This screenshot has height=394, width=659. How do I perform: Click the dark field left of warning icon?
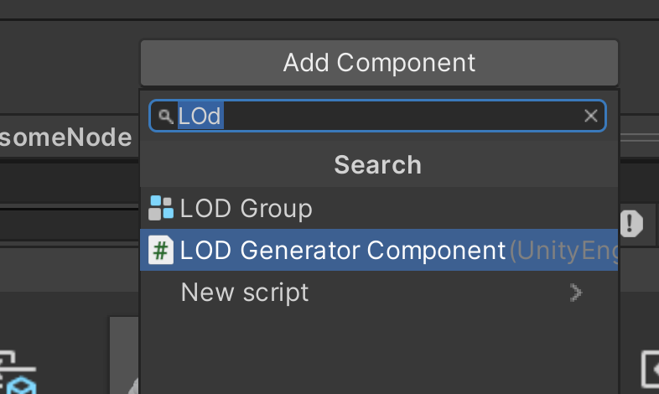pyautogui.click(x=67, y=225)
